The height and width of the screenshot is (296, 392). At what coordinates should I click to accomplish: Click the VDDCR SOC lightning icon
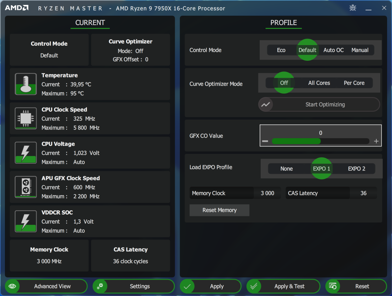click(x=26, y=222)
